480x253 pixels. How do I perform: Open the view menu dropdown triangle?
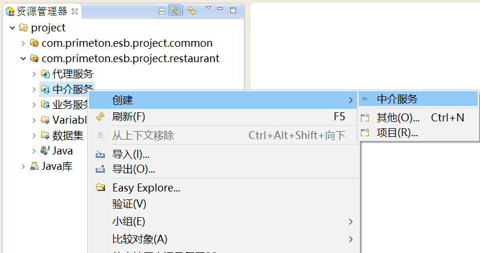(x=208, y=9)
